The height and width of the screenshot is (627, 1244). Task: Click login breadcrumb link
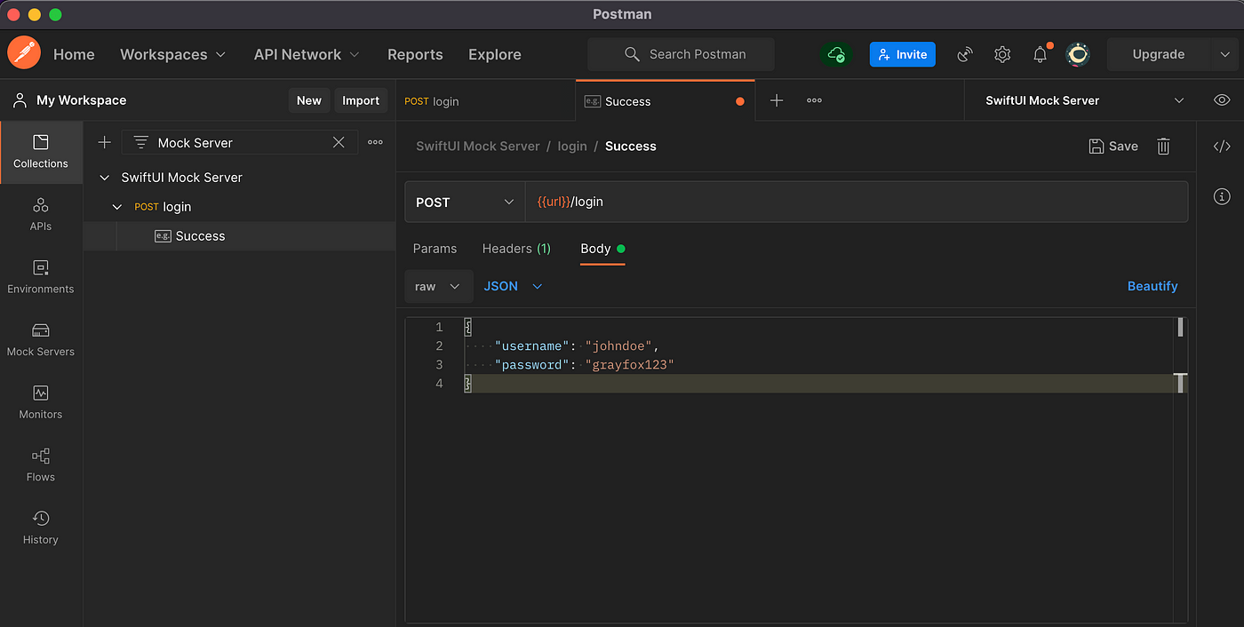tap(572, 147)
